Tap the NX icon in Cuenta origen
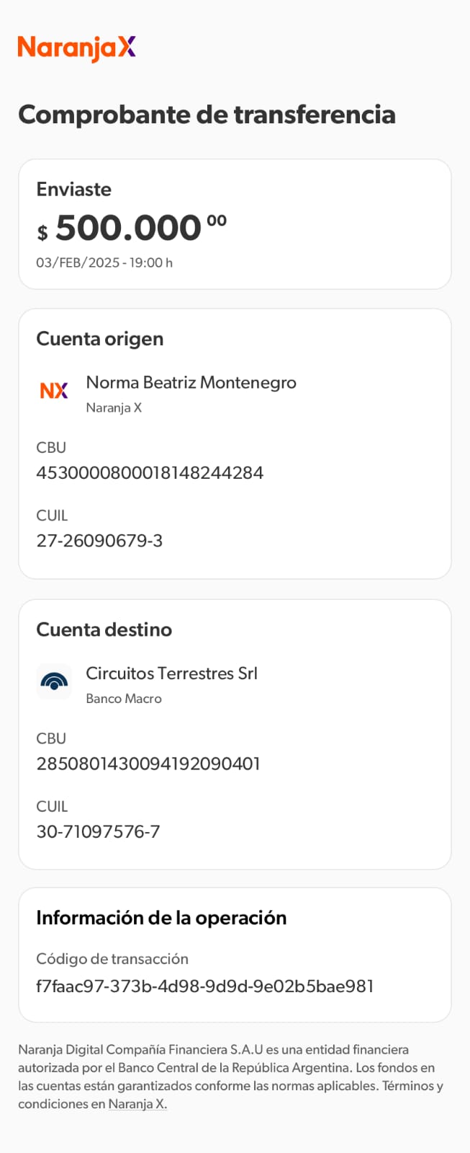This screenshot has height=1153, width=470. point(54,391)
